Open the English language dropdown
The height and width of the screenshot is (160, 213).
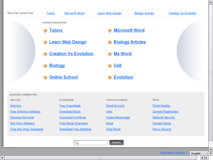pos(198,154)
